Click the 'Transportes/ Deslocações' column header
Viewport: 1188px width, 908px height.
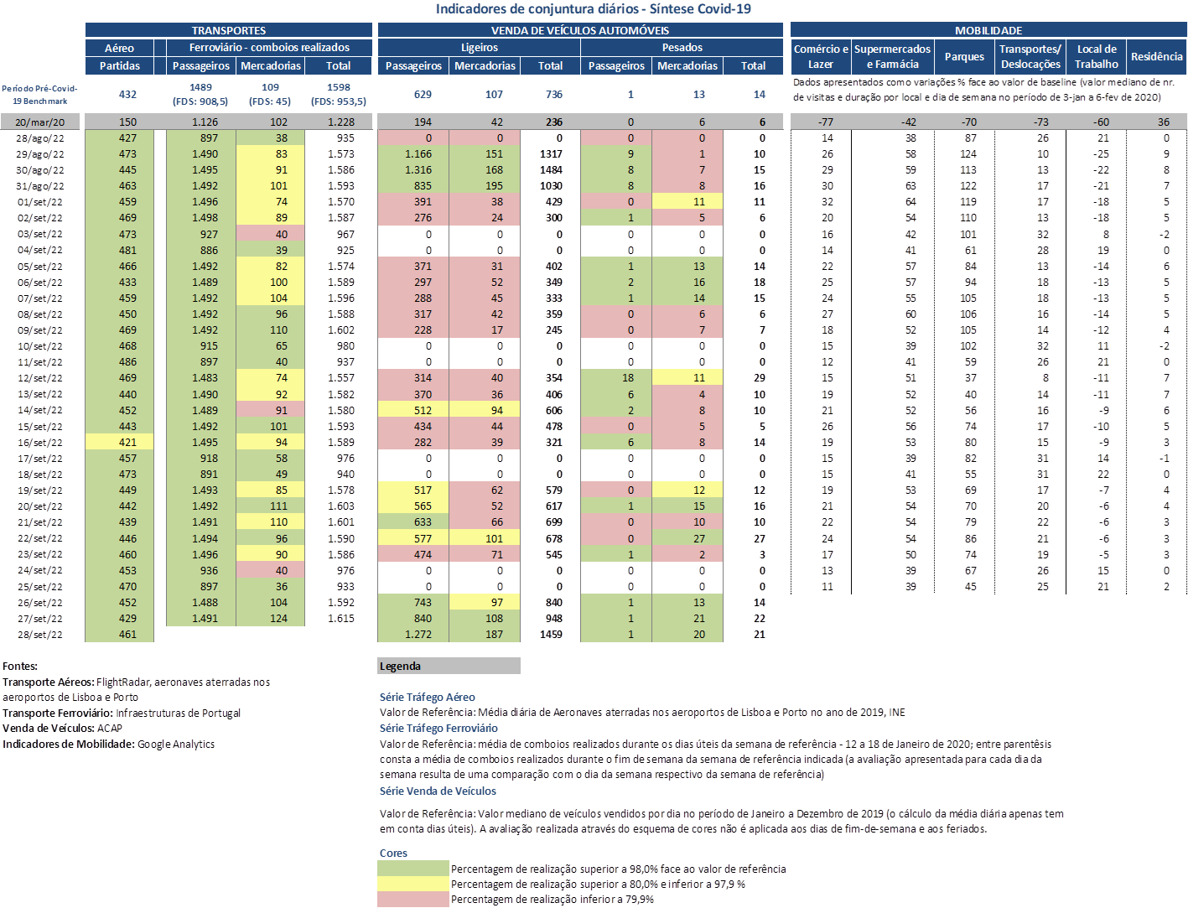coord(1030,56)
